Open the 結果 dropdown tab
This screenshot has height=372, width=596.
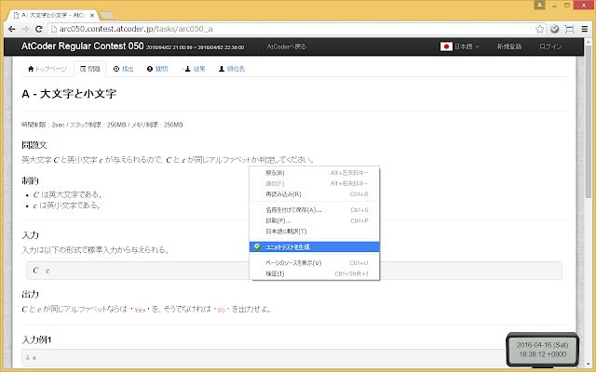194,69
